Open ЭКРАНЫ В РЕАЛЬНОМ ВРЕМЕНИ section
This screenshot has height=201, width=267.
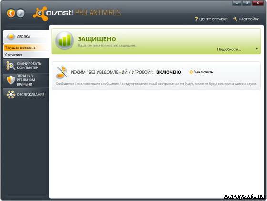click(26, 80)
